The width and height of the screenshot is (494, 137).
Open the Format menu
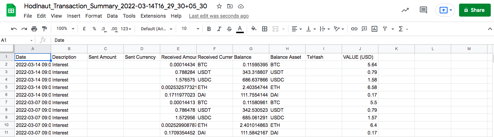click(94, 16)
